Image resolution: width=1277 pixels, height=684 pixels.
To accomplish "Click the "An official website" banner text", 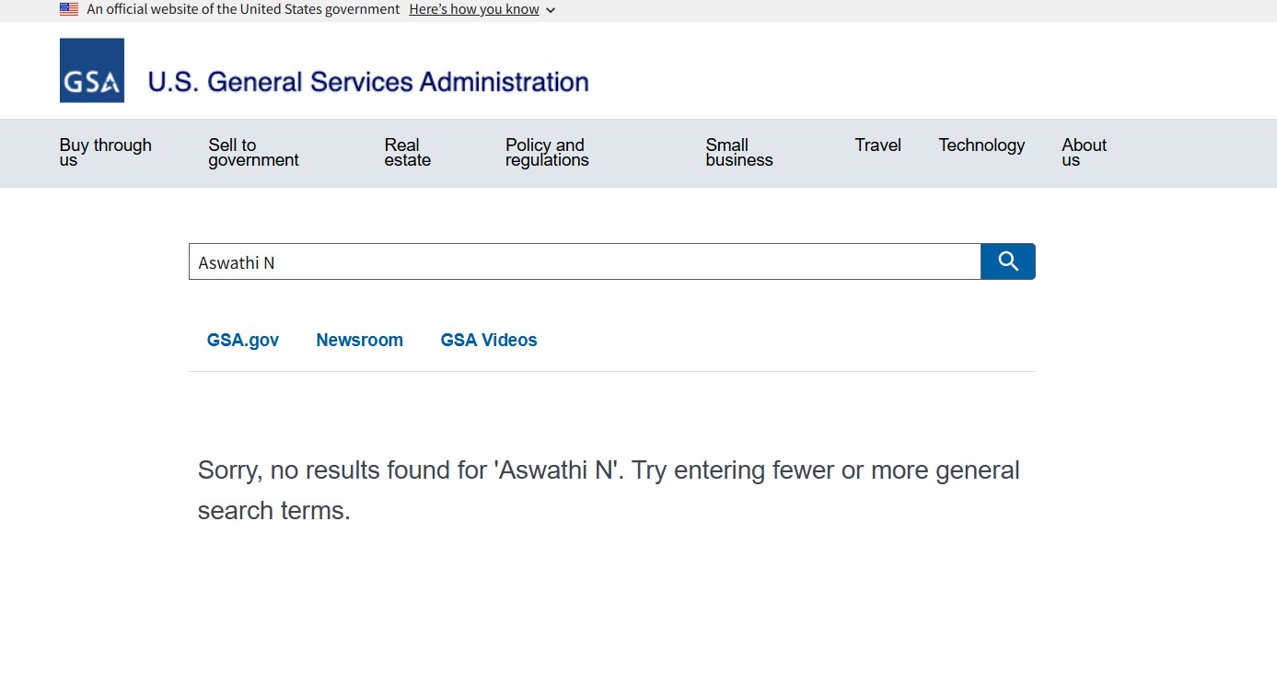I will (243, 9).
